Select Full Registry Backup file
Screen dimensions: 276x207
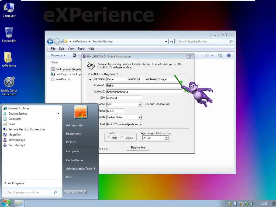pyautogui.click(x=66, y=74)
